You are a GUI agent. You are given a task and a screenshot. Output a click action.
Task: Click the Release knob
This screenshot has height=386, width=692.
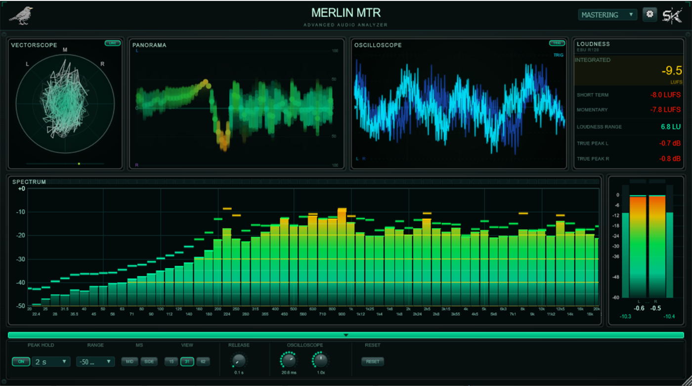239,360
